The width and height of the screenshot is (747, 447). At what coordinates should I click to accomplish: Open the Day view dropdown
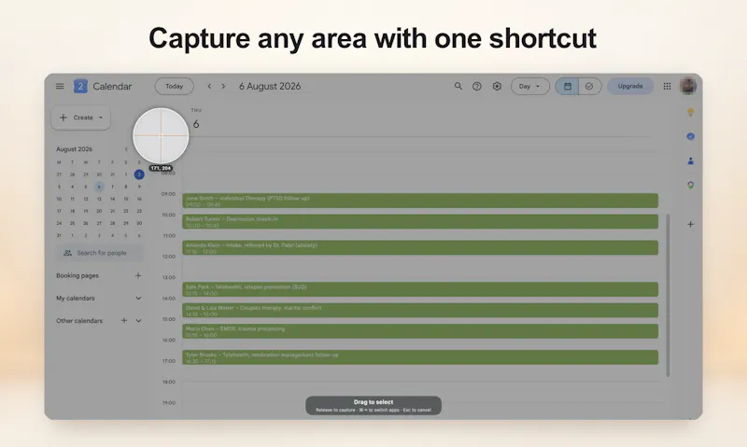point(529,86)
